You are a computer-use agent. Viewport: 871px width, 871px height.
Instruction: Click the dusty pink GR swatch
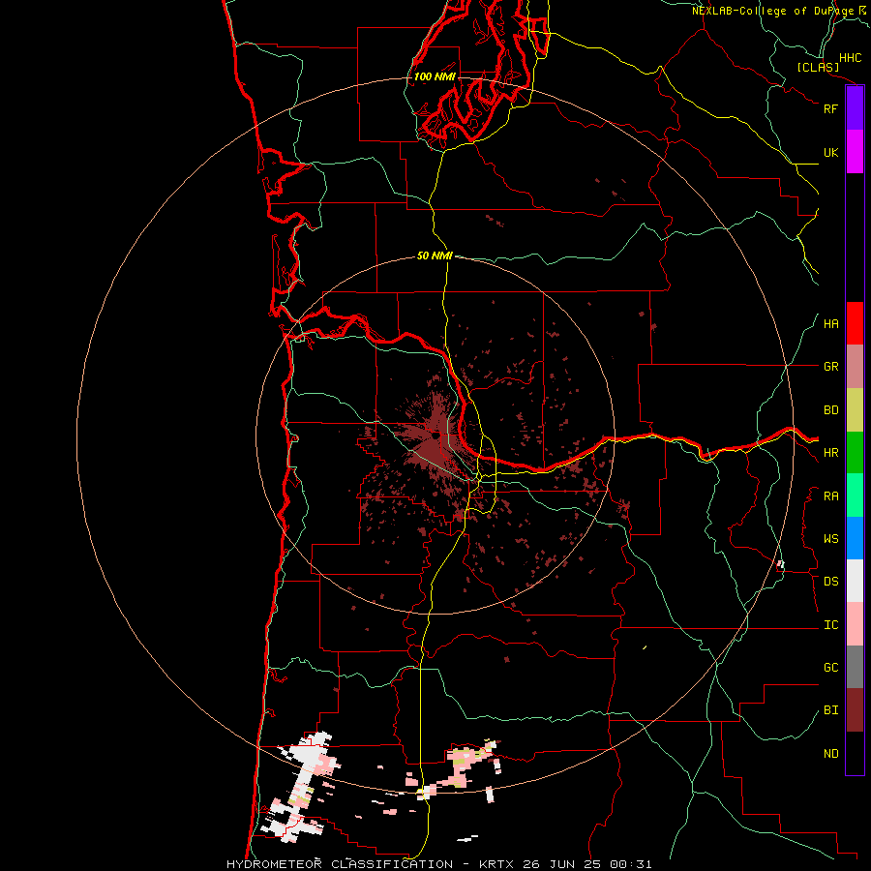(x=855, y=367)
